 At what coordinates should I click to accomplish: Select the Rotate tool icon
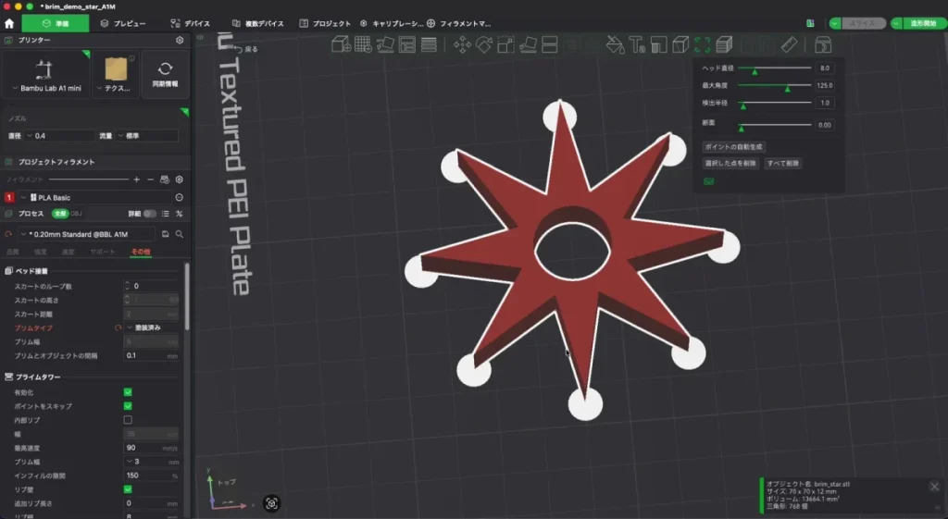[x=484, y=44]
